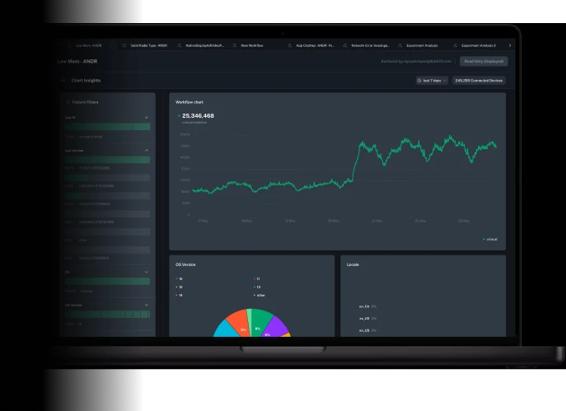Click the Authored by email text

point(416,61)
